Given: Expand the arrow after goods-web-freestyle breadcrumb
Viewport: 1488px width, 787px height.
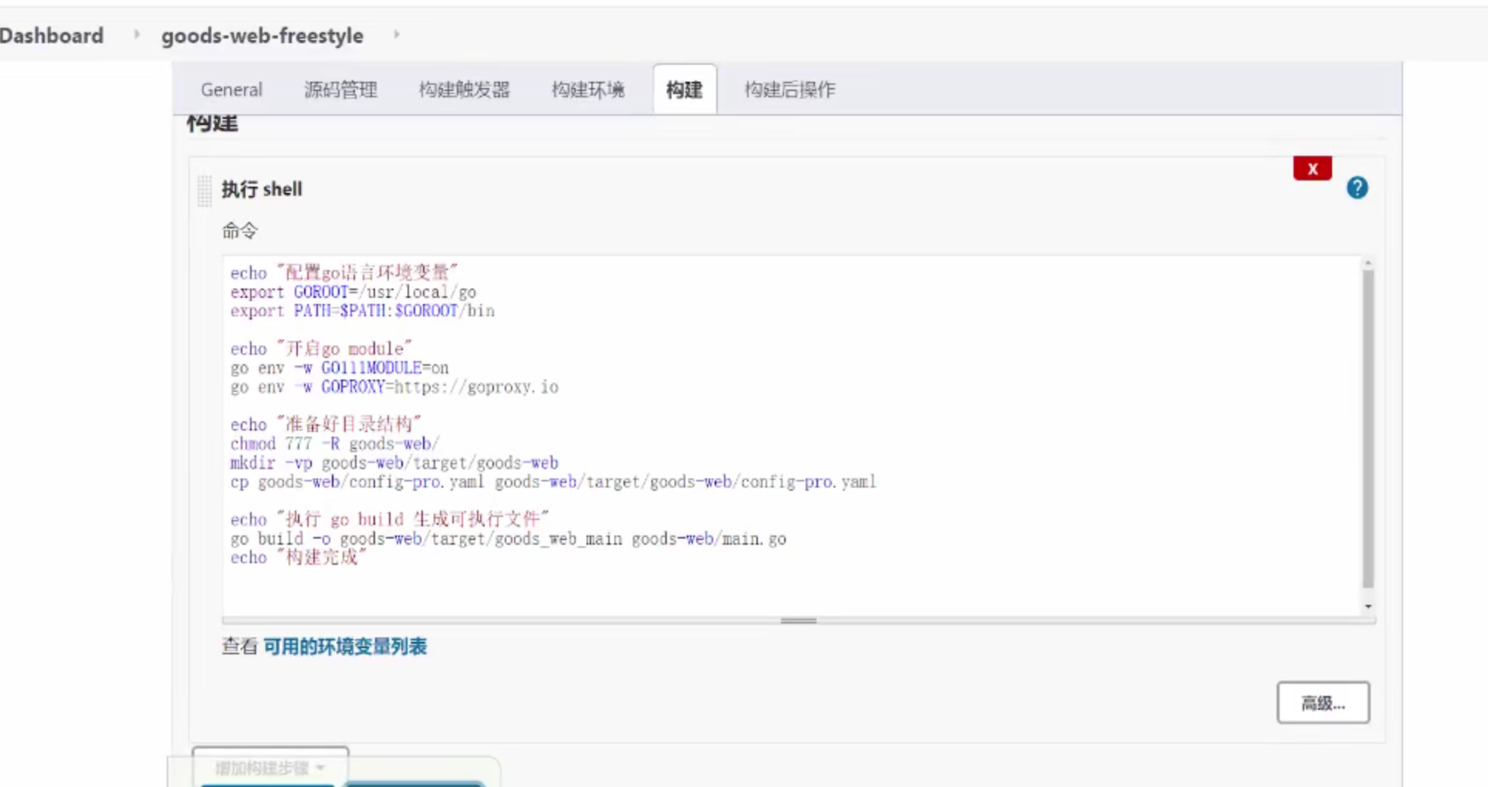Looking at the screenshot, I should (x=397, y=35).
